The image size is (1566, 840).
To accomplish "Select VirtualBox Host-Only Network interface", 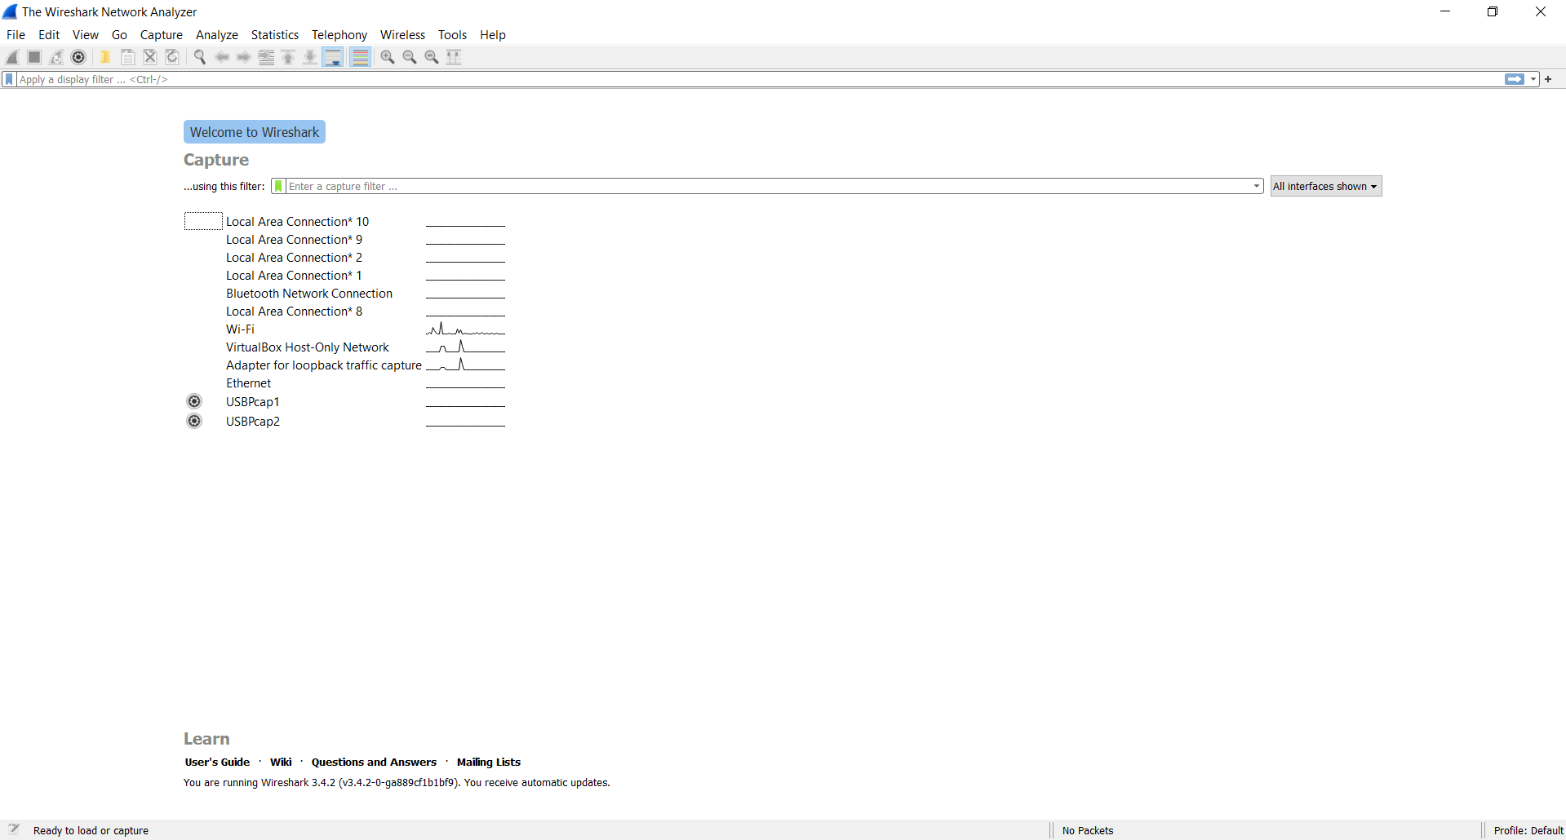I will [344, 347].
